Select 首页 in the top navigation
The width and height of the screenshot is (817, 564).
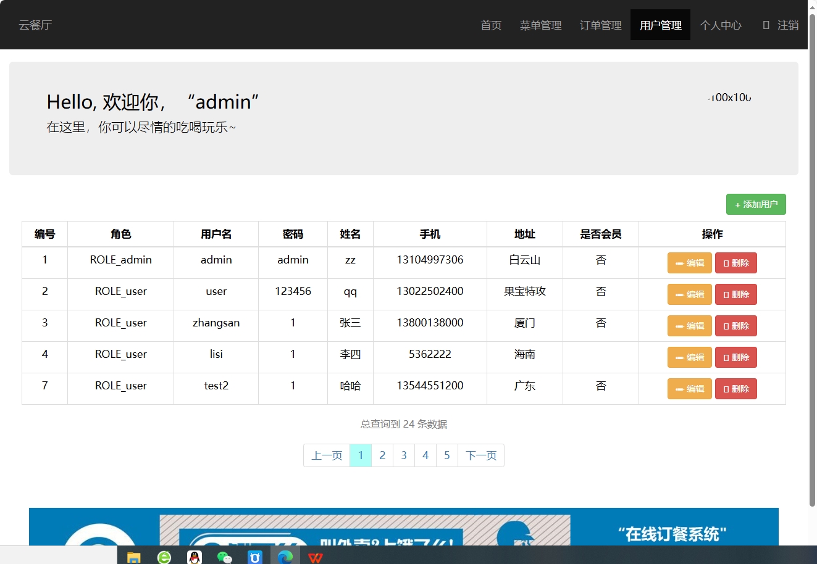pos(490,25)
